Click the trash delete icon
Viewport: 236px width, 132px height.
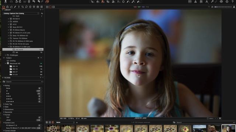(x=29, y=1)
